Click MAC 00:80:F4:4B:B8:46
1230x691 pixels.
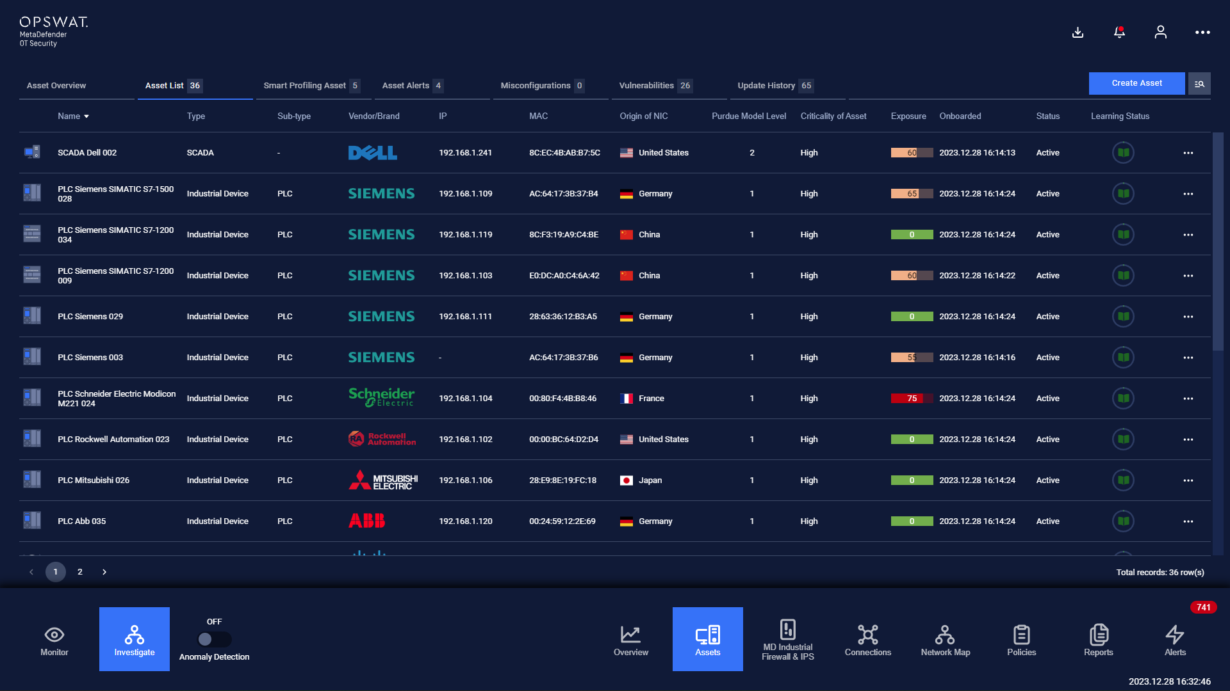(x=562, y=399)
